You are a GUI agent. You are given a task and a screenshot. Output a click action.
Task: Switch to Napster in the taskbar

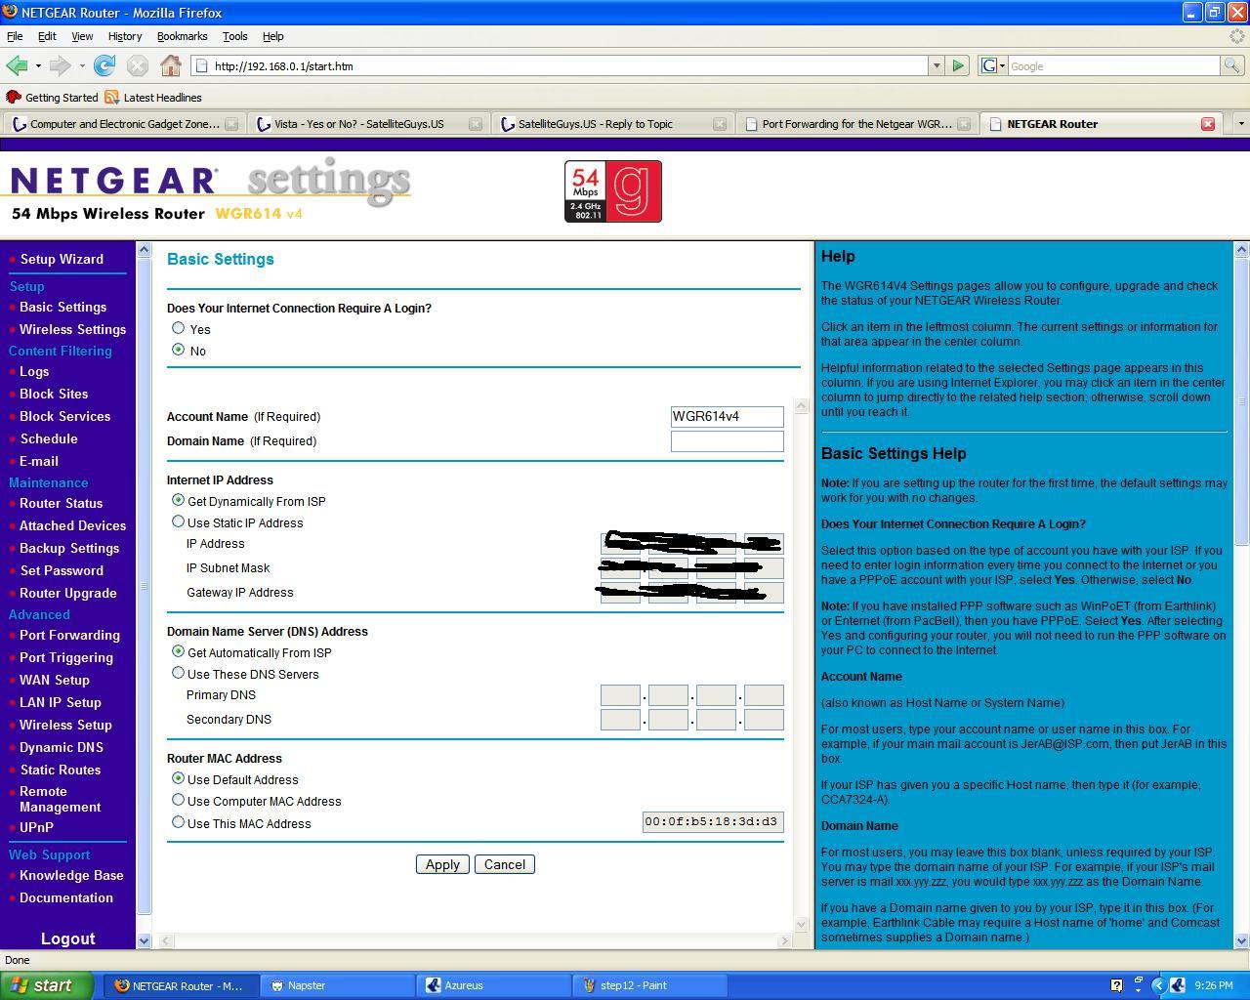click(x=339, y=985)
